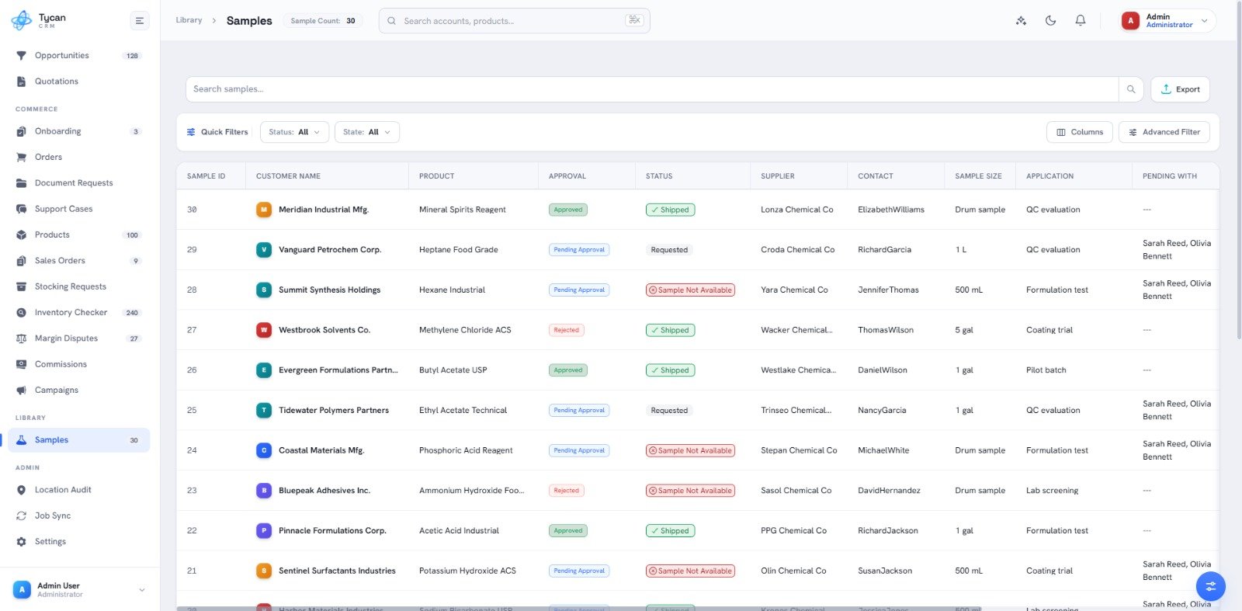Open Document Requests in the sidebar
The height and width of the screenshot is (611, 1242).
click(x=78, y=183)
